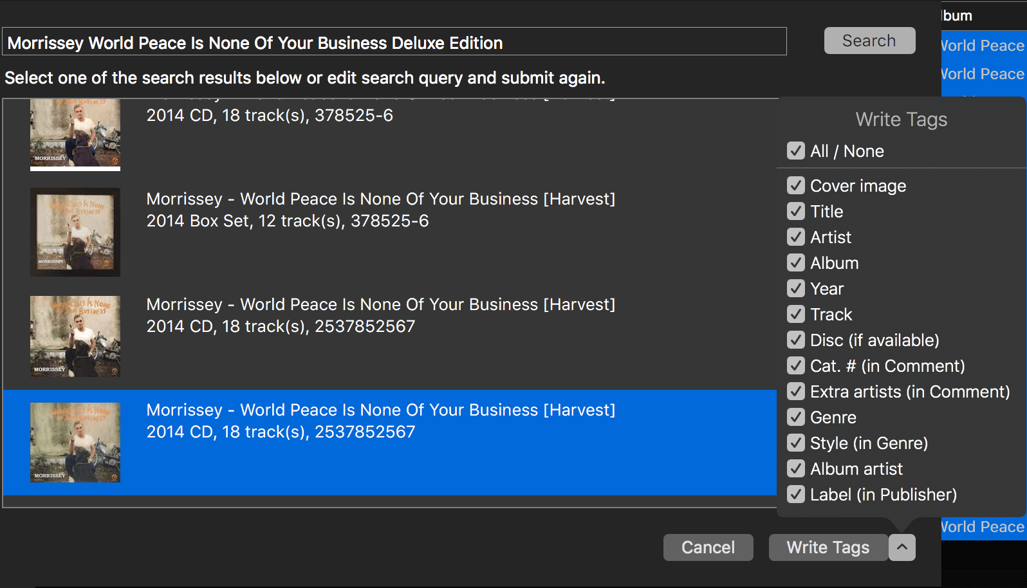Select the second World Peace row in background list

coord(984,74)
